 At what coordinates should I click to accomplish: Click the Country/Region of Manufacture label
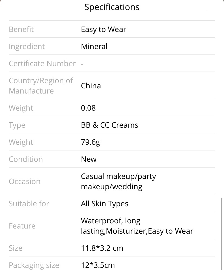tap(41, 86)
